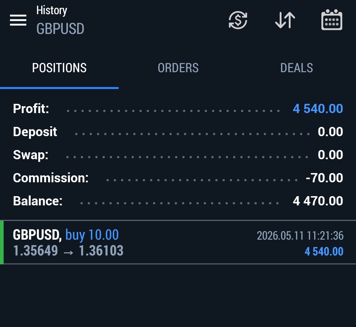Tap the GBPUSD symbol under History
The height and width of the screenshot is (327, 356).
point(60,29)
